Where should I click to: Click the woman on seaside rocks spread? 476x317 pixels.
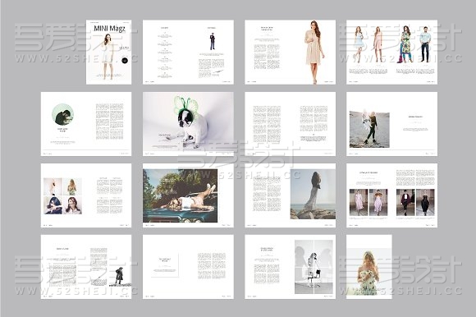tap(291, 195)
